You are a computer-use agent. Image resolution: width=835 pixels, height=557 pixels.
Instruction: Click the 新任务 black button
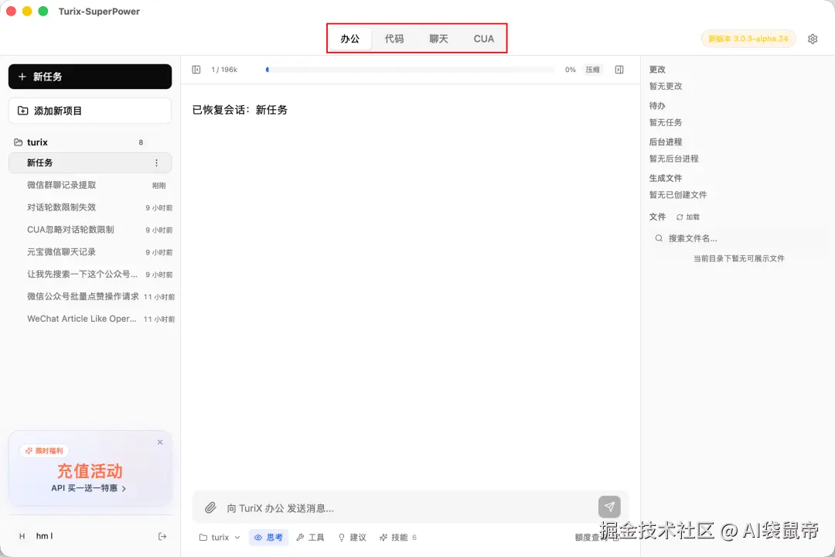[x=90, y=77]
